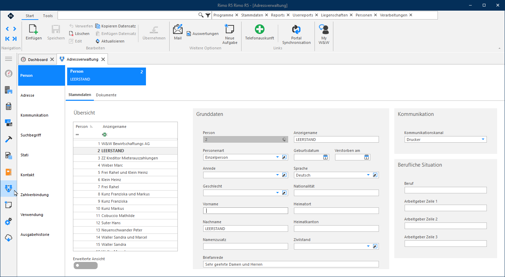This screenshot has width=505, height=277.
Task: Click the search magnifier icon
Action: [x=201, y=15]
